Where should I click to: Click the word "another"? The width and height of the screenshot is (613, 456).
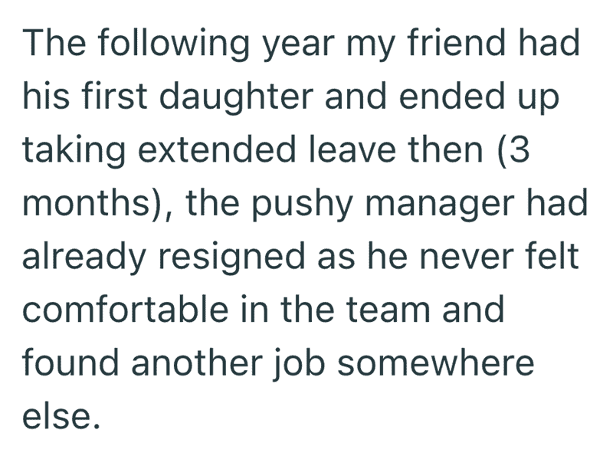click(x=197, y=363)
